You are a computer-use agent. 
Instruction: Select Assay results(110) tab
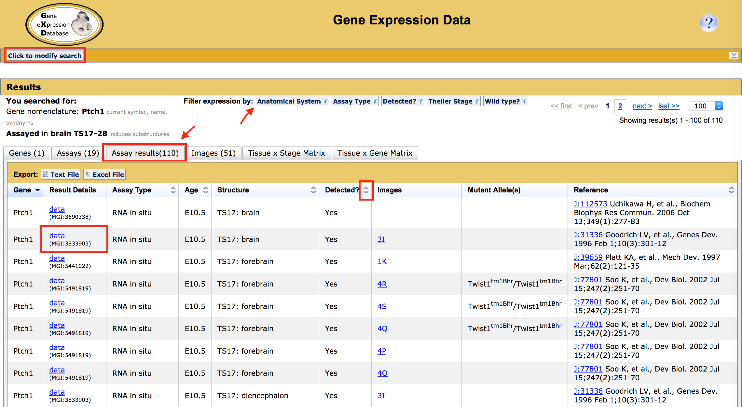point(145,153)
